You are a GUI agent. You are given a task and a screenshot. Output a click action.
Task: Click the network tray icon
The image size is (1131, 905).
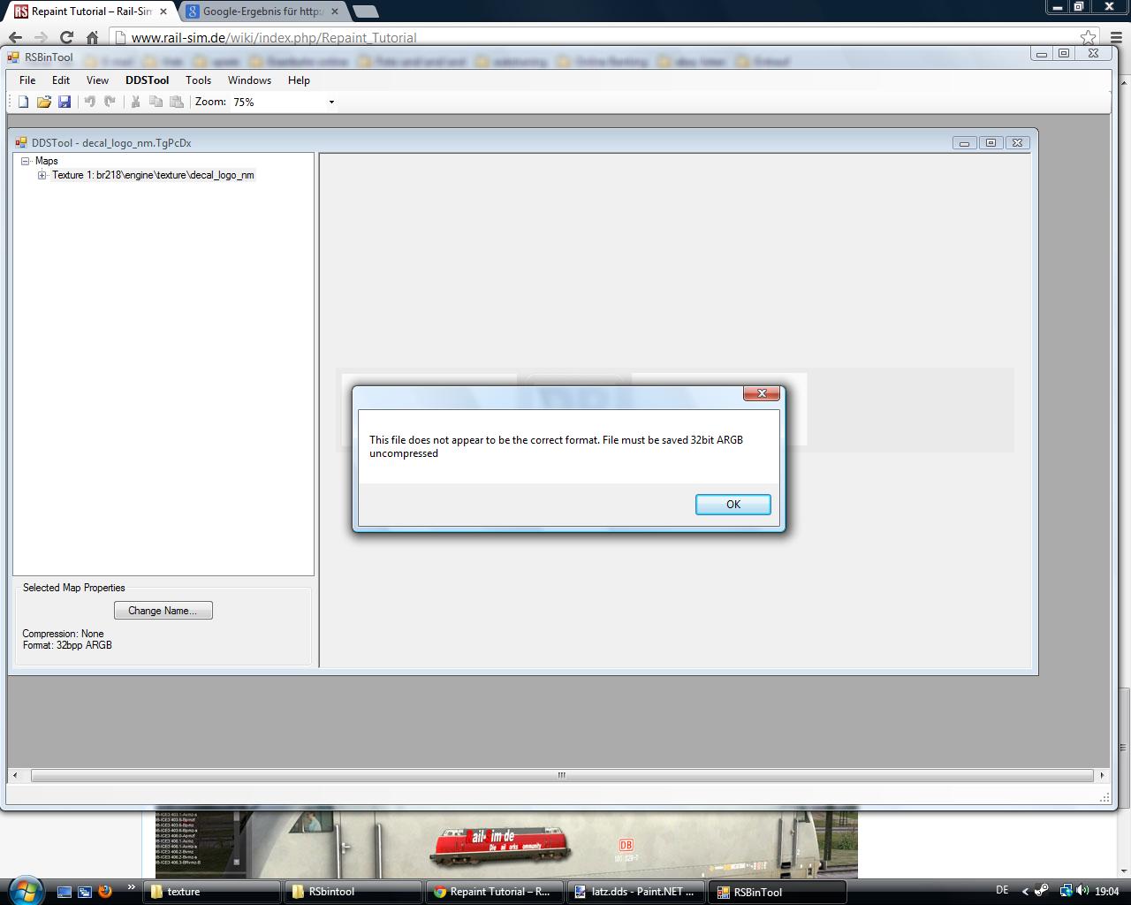(1066, 891)
